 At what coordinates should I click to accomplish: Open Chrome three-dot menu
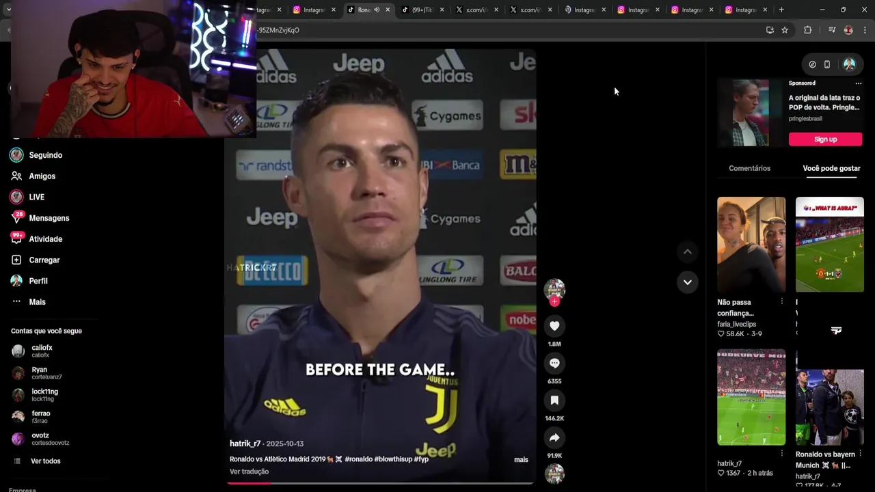tap(865, 30)
